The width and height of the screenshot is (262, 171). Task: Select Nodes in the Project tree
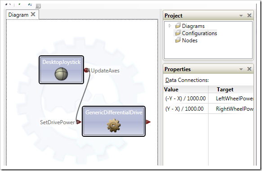(190, 40)
